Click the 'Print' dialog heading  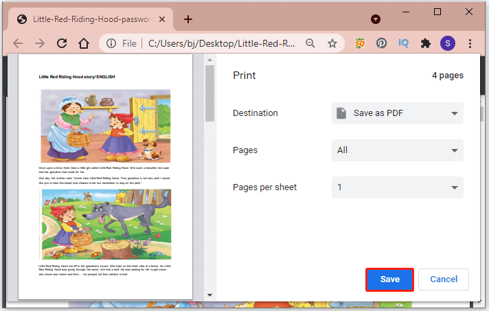244,76
